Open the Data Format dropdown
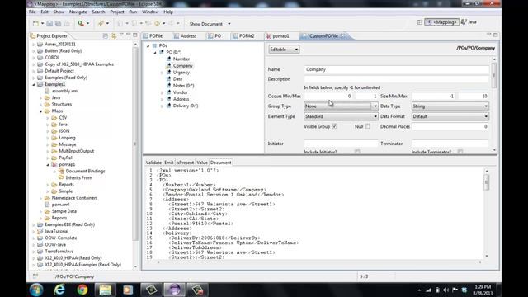528x297 pixels. click(x=450, y=116)
